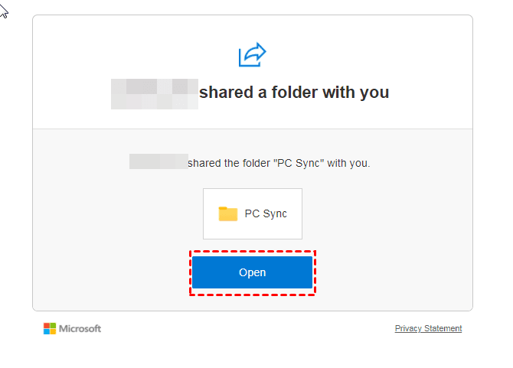Viewport: 513px width, 368px height.
Task: Click the blurred sender name in heading
Action: (x=154, y=93)
